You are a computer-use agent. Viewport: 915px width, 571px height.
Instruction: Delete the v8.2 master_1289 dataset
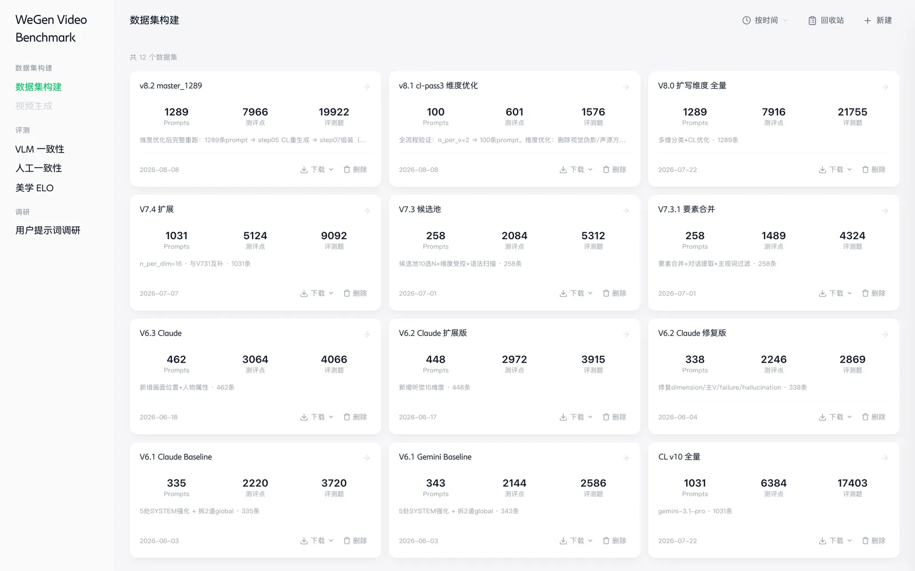(355, 170)
